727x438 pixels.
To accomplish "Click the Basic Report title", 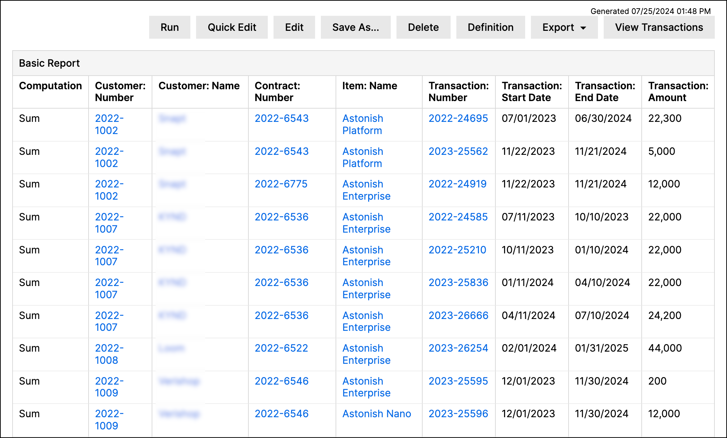I will [49, 63].
